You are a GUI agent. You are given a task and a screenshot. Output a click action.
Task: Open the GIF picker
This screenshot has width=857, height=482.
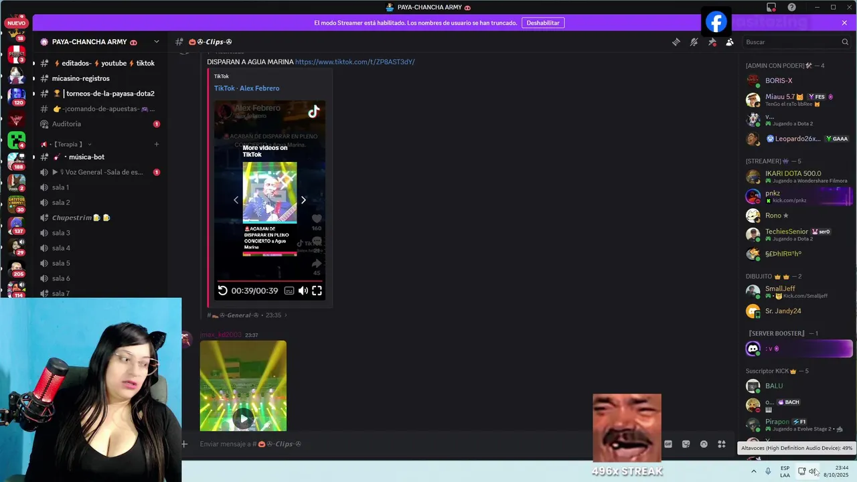point(668,444)
